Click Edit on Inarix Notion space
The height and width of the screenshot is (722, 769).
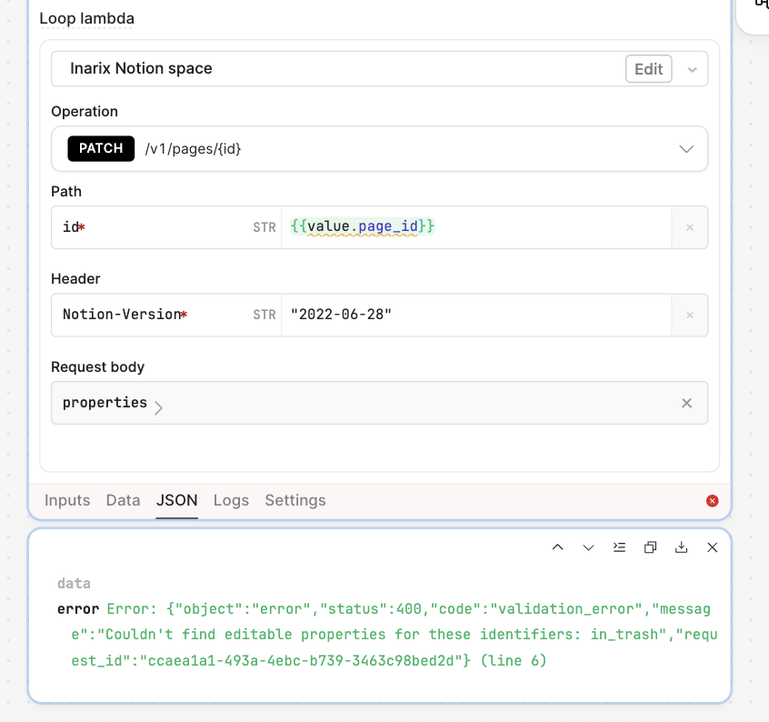pyautogui.click(x=648, y=69)
